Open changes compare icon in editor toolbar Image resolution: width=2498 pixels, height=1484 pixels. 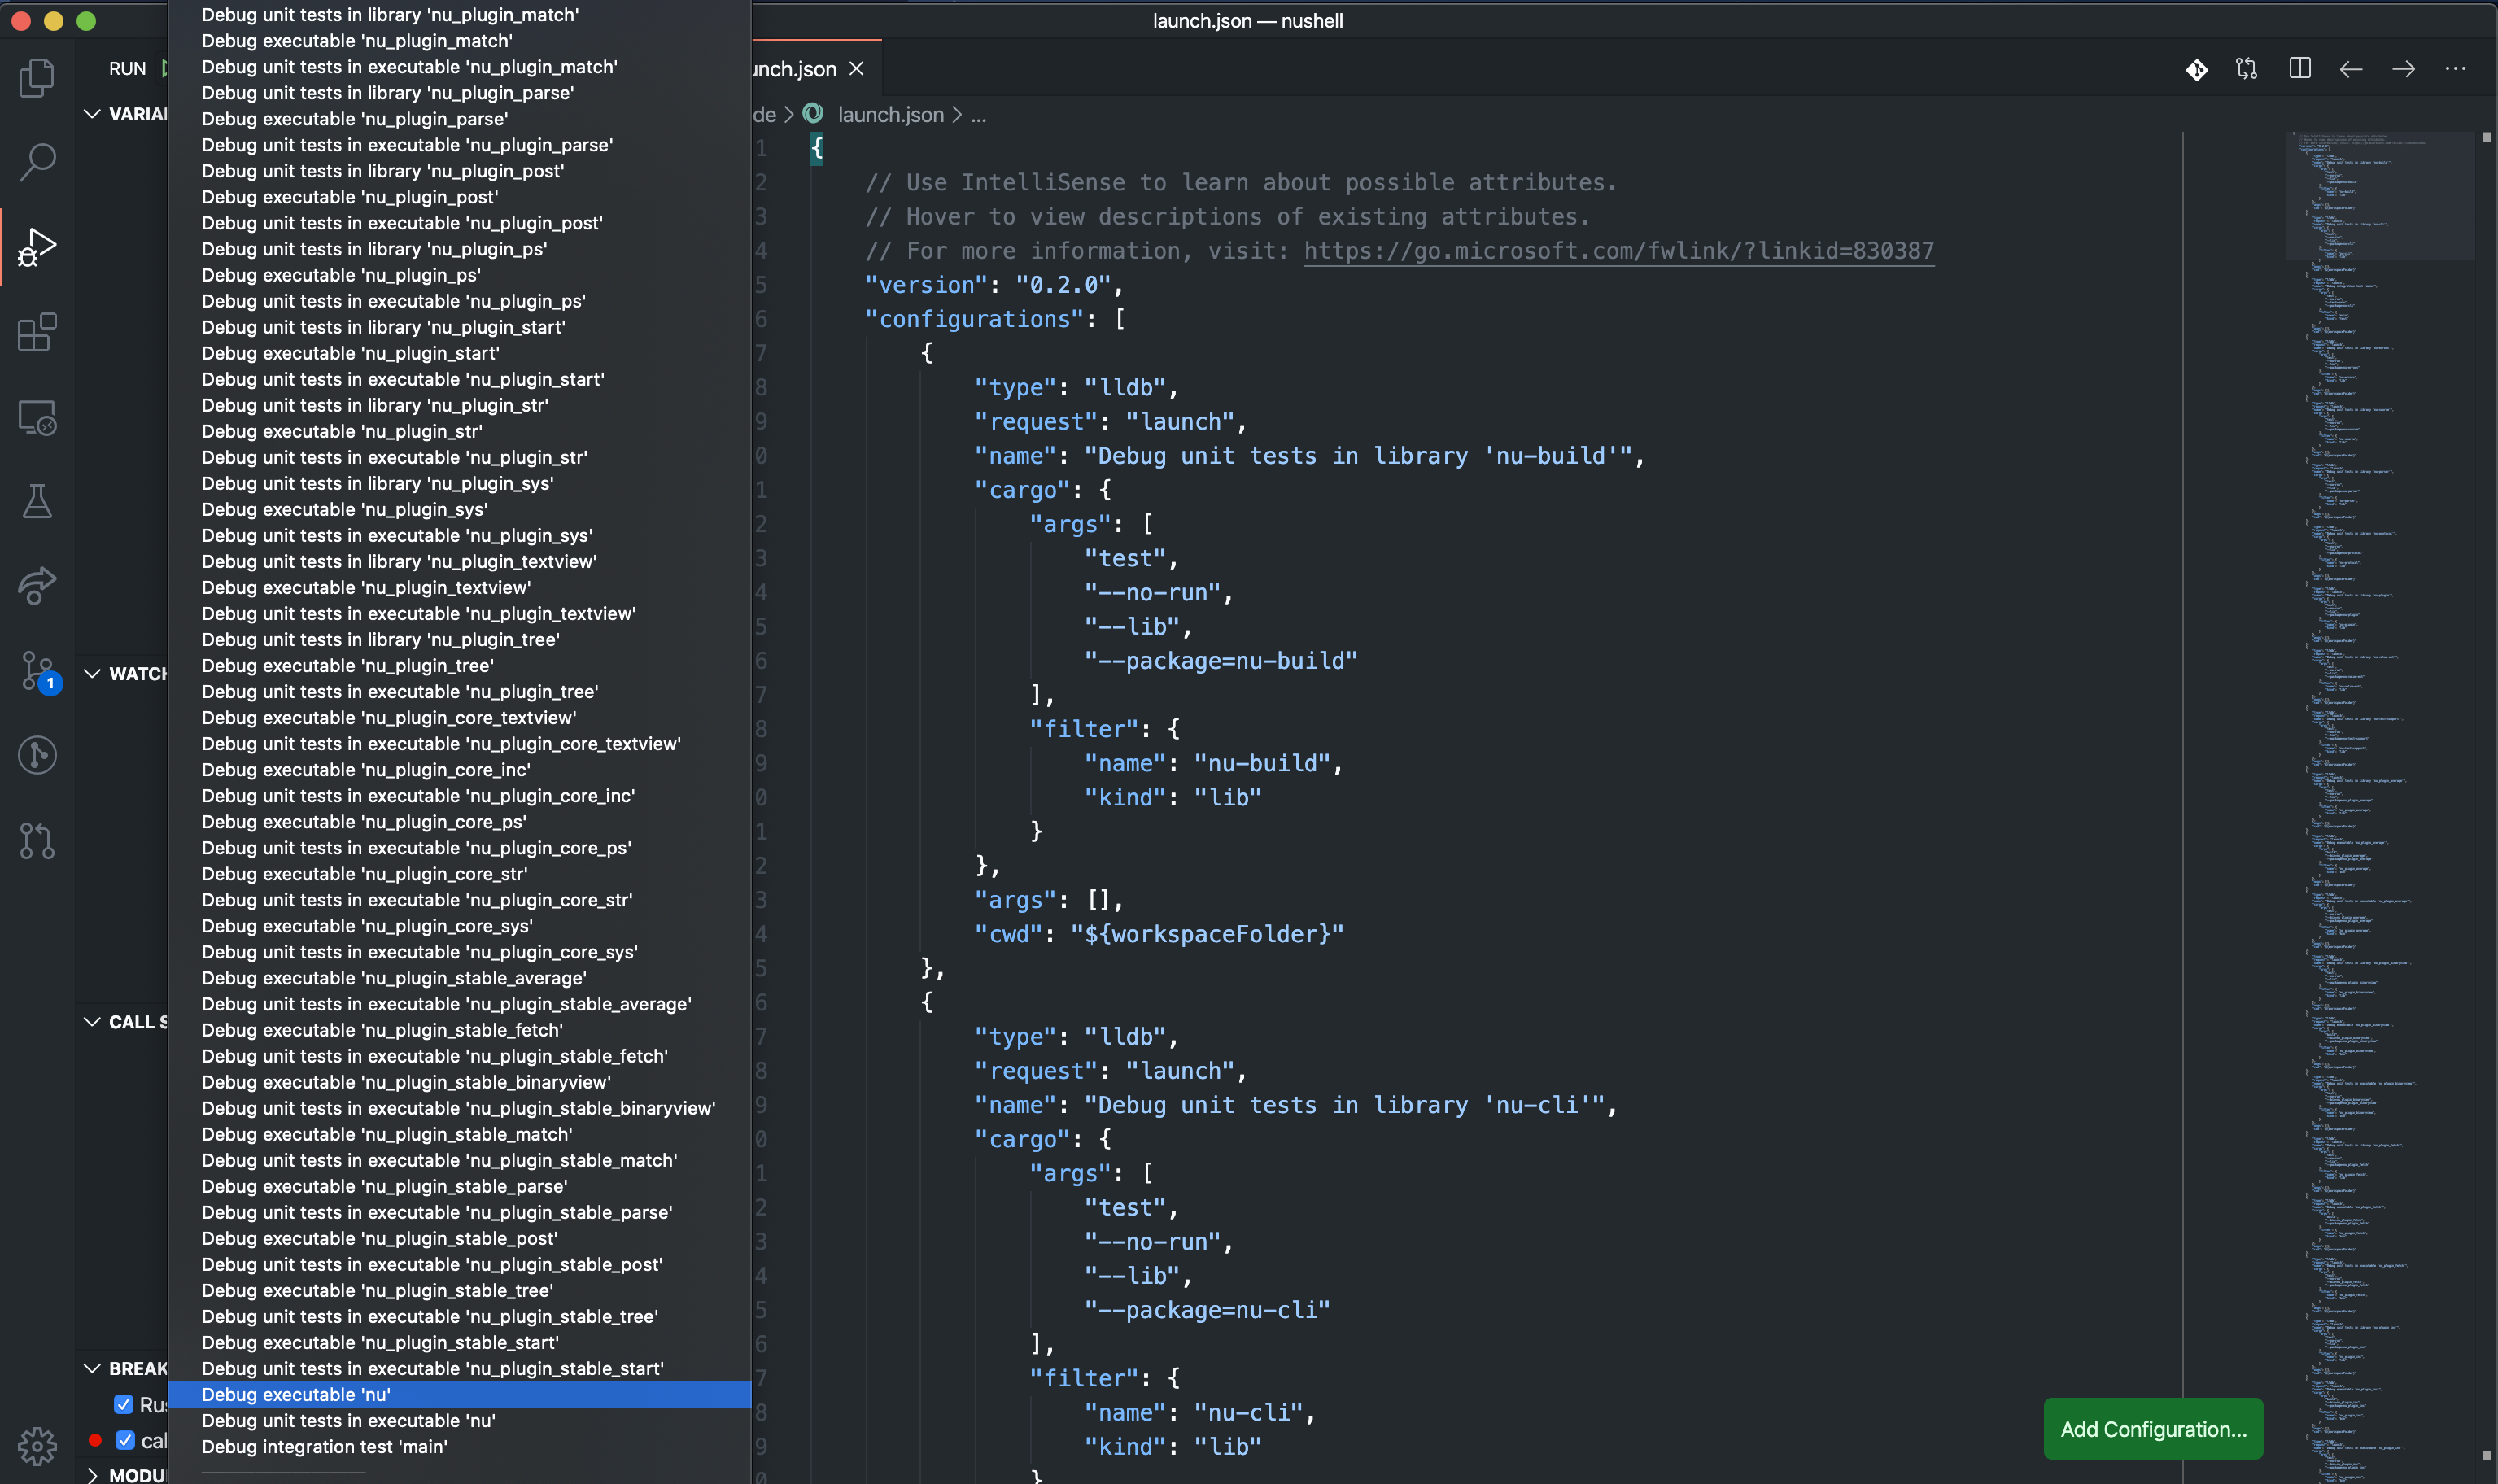[2247, 69]
